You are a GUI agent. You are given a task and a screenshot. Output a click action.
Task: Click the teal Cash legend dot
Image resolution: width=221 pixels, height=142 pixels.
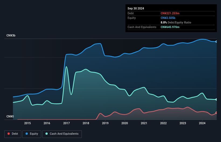(x=47, y=134)
